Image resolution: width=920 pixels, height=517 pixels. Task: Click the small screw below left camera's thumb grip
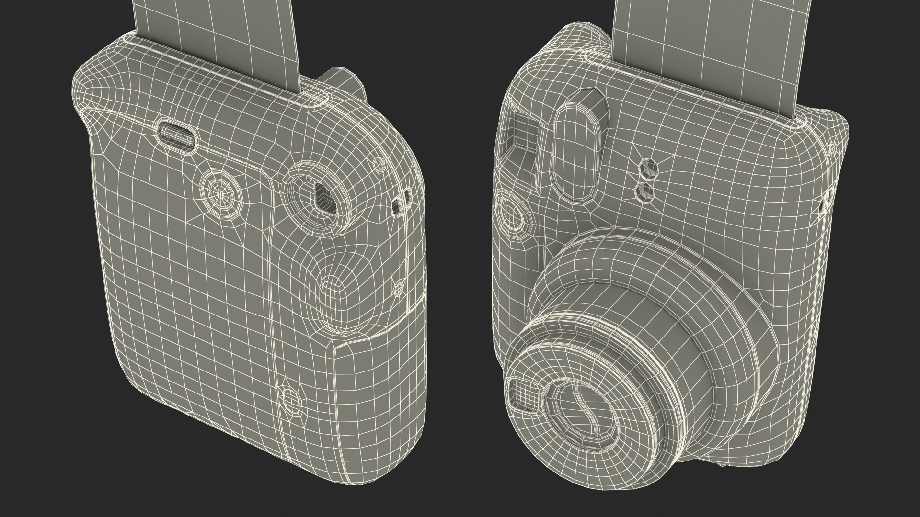[399, 289]
